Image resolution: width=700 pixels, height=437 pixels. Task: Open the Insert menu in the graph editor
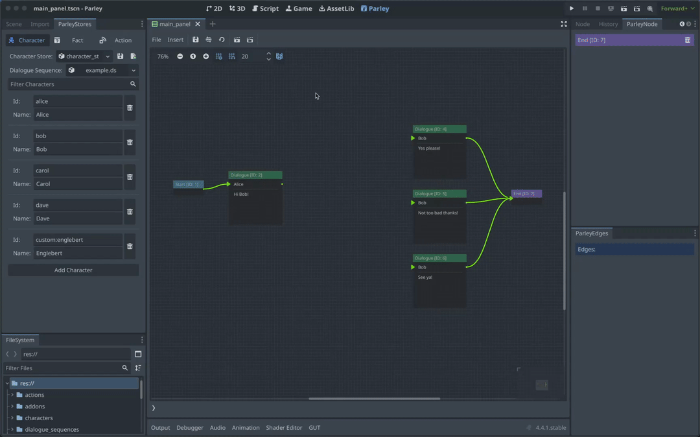[175, 40]
